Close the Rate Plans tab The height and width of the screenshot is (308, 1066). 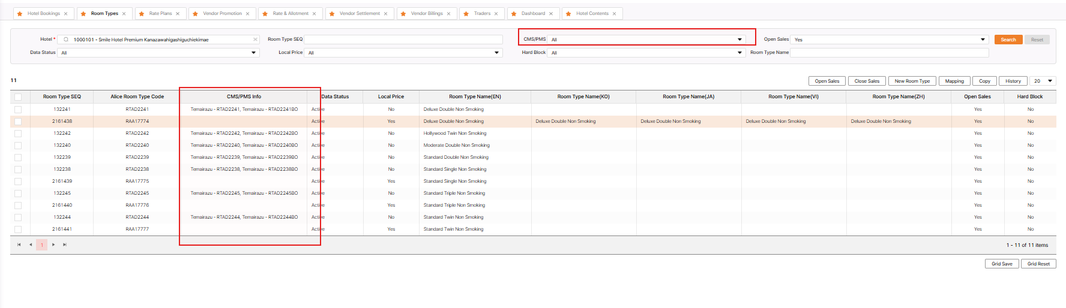[178, 14]
